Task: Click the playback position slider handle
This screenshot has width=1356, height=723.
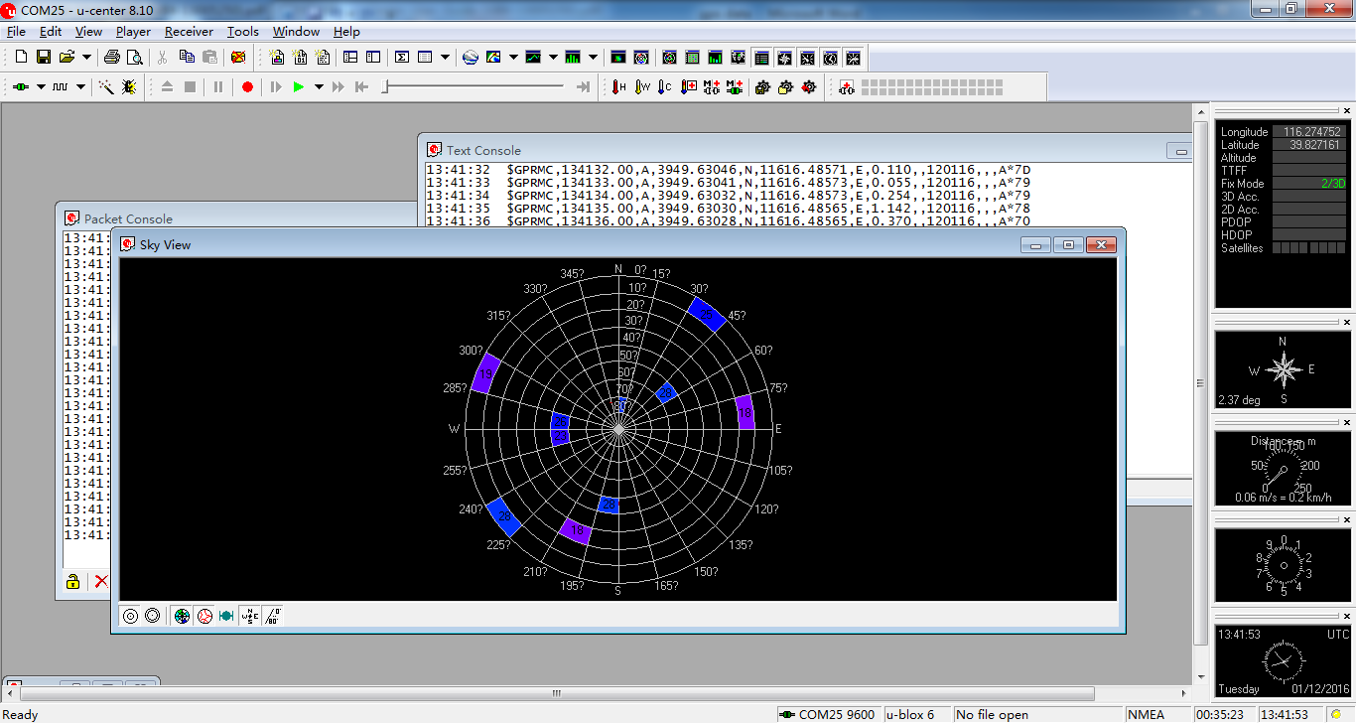Action: 385,87
